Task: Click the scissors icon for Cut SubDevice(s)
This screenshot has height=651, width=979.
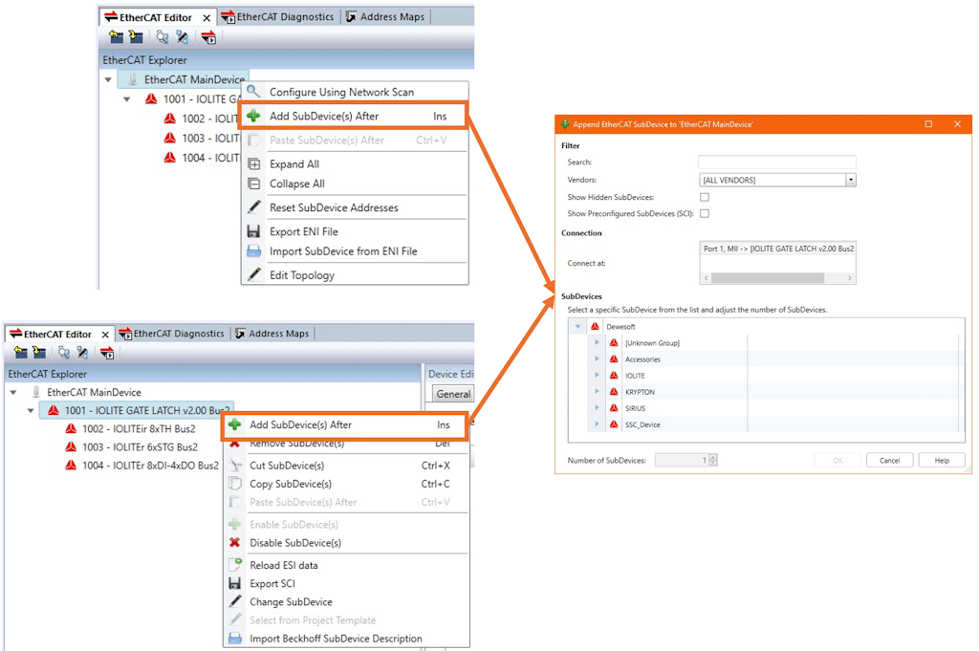Action: pyautogui.click(x=235, y=466)
